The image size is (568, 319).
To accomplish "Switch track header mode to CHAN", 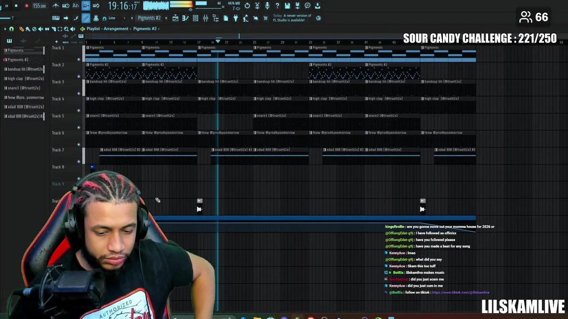I will [x=74, y=42].
